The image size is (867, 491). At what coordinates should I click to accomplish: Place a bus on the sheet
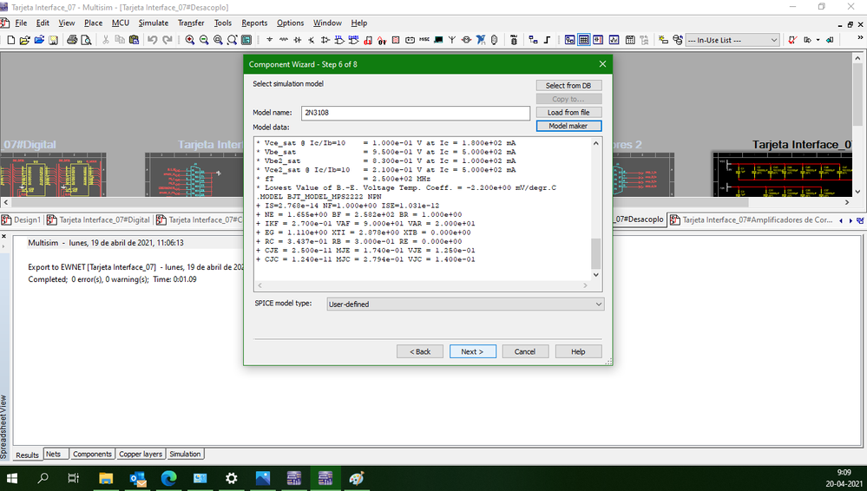point(547,40)
